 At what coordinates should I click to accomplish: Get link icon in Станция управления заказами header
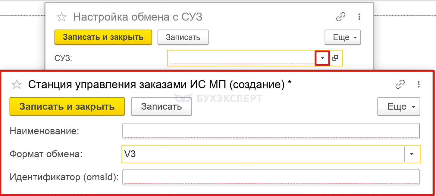[400, 85]
